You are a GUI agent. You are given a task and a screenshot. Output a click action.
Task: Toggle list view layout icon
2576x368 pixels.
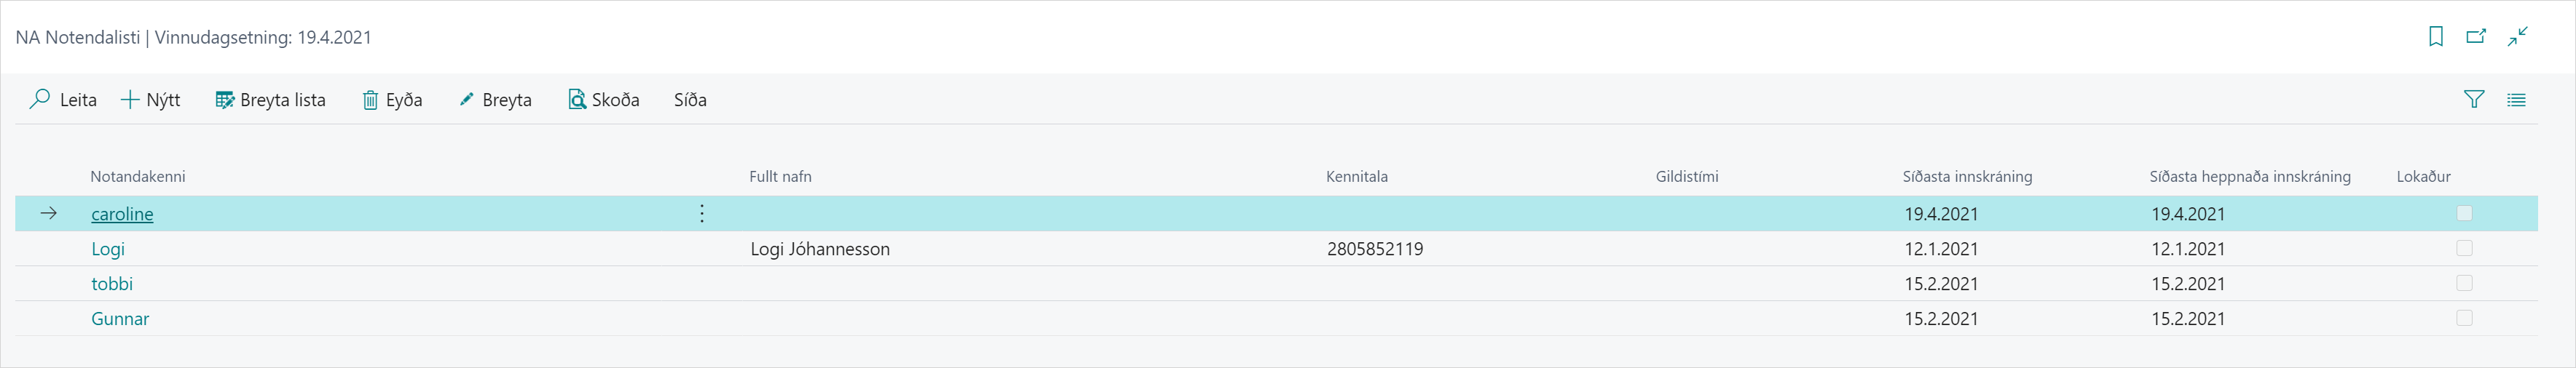tap(2516, 100)
